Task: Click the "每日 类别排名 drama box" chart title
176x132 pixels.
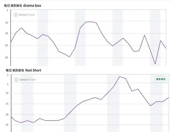Action: click(x=23, y=5)
